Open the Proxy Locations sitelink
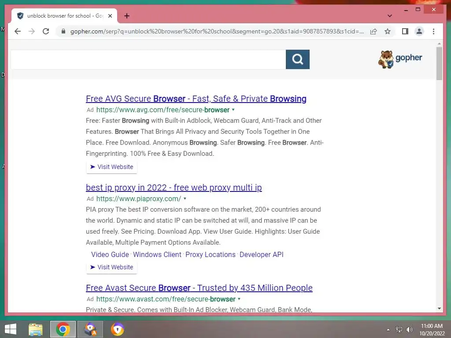This screenshot has width=451, height=338. [x=210, y=255]
